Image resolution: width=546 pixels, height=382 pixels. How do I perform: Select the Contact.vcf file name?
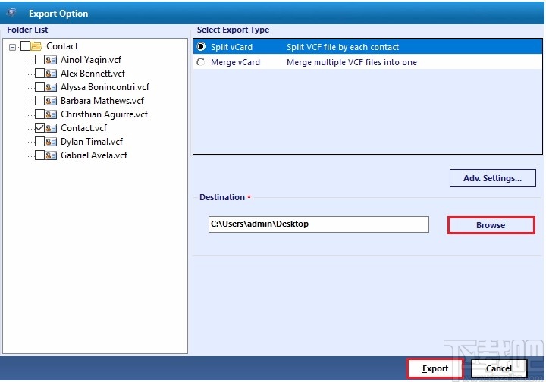(83, 128)
